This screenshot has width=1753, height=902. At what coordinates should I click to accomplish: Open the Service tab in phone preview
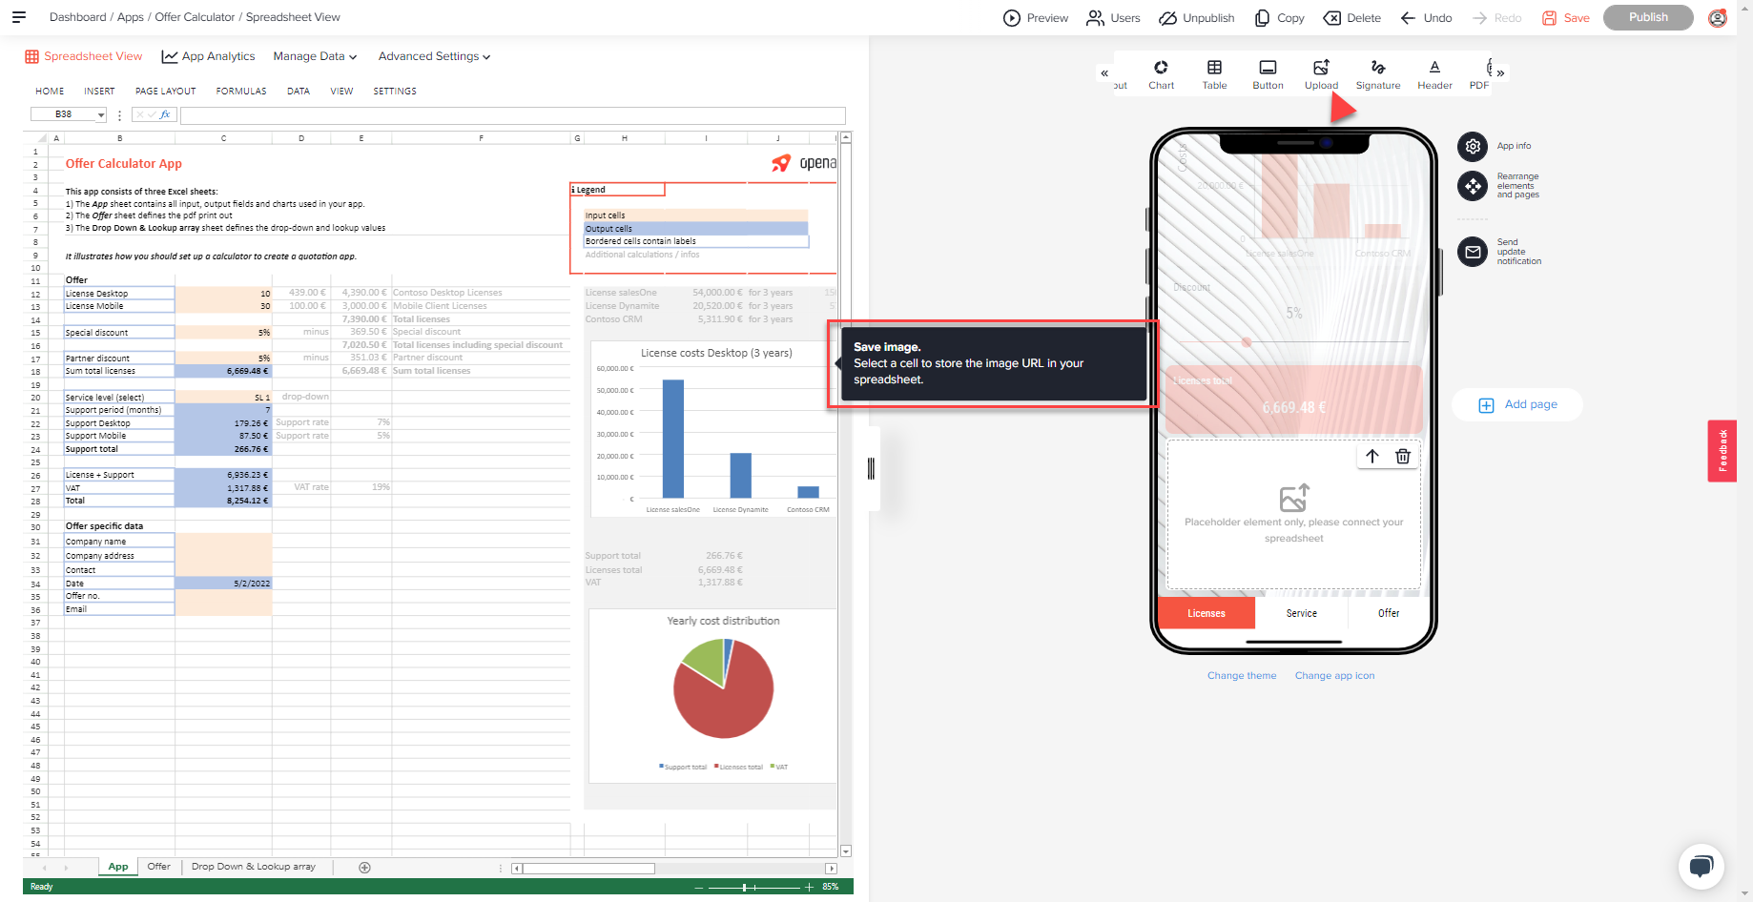coord(1301,613)
